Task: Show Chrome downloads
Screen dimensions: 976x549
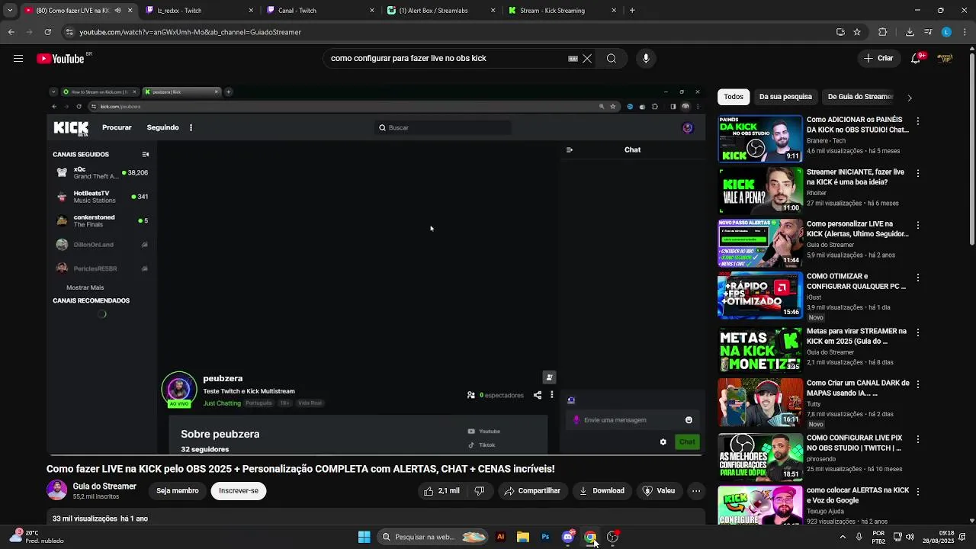Action: point(910,32)
